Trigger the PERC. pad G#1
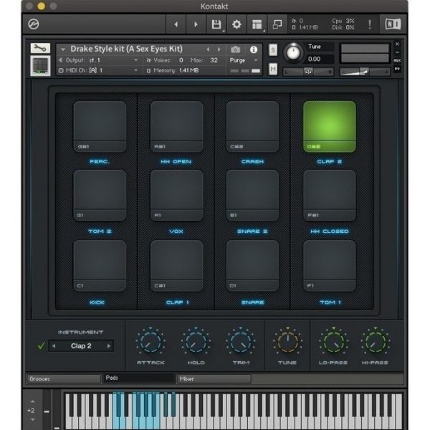Viewport: 430px width, 430px height. point(100,126)
